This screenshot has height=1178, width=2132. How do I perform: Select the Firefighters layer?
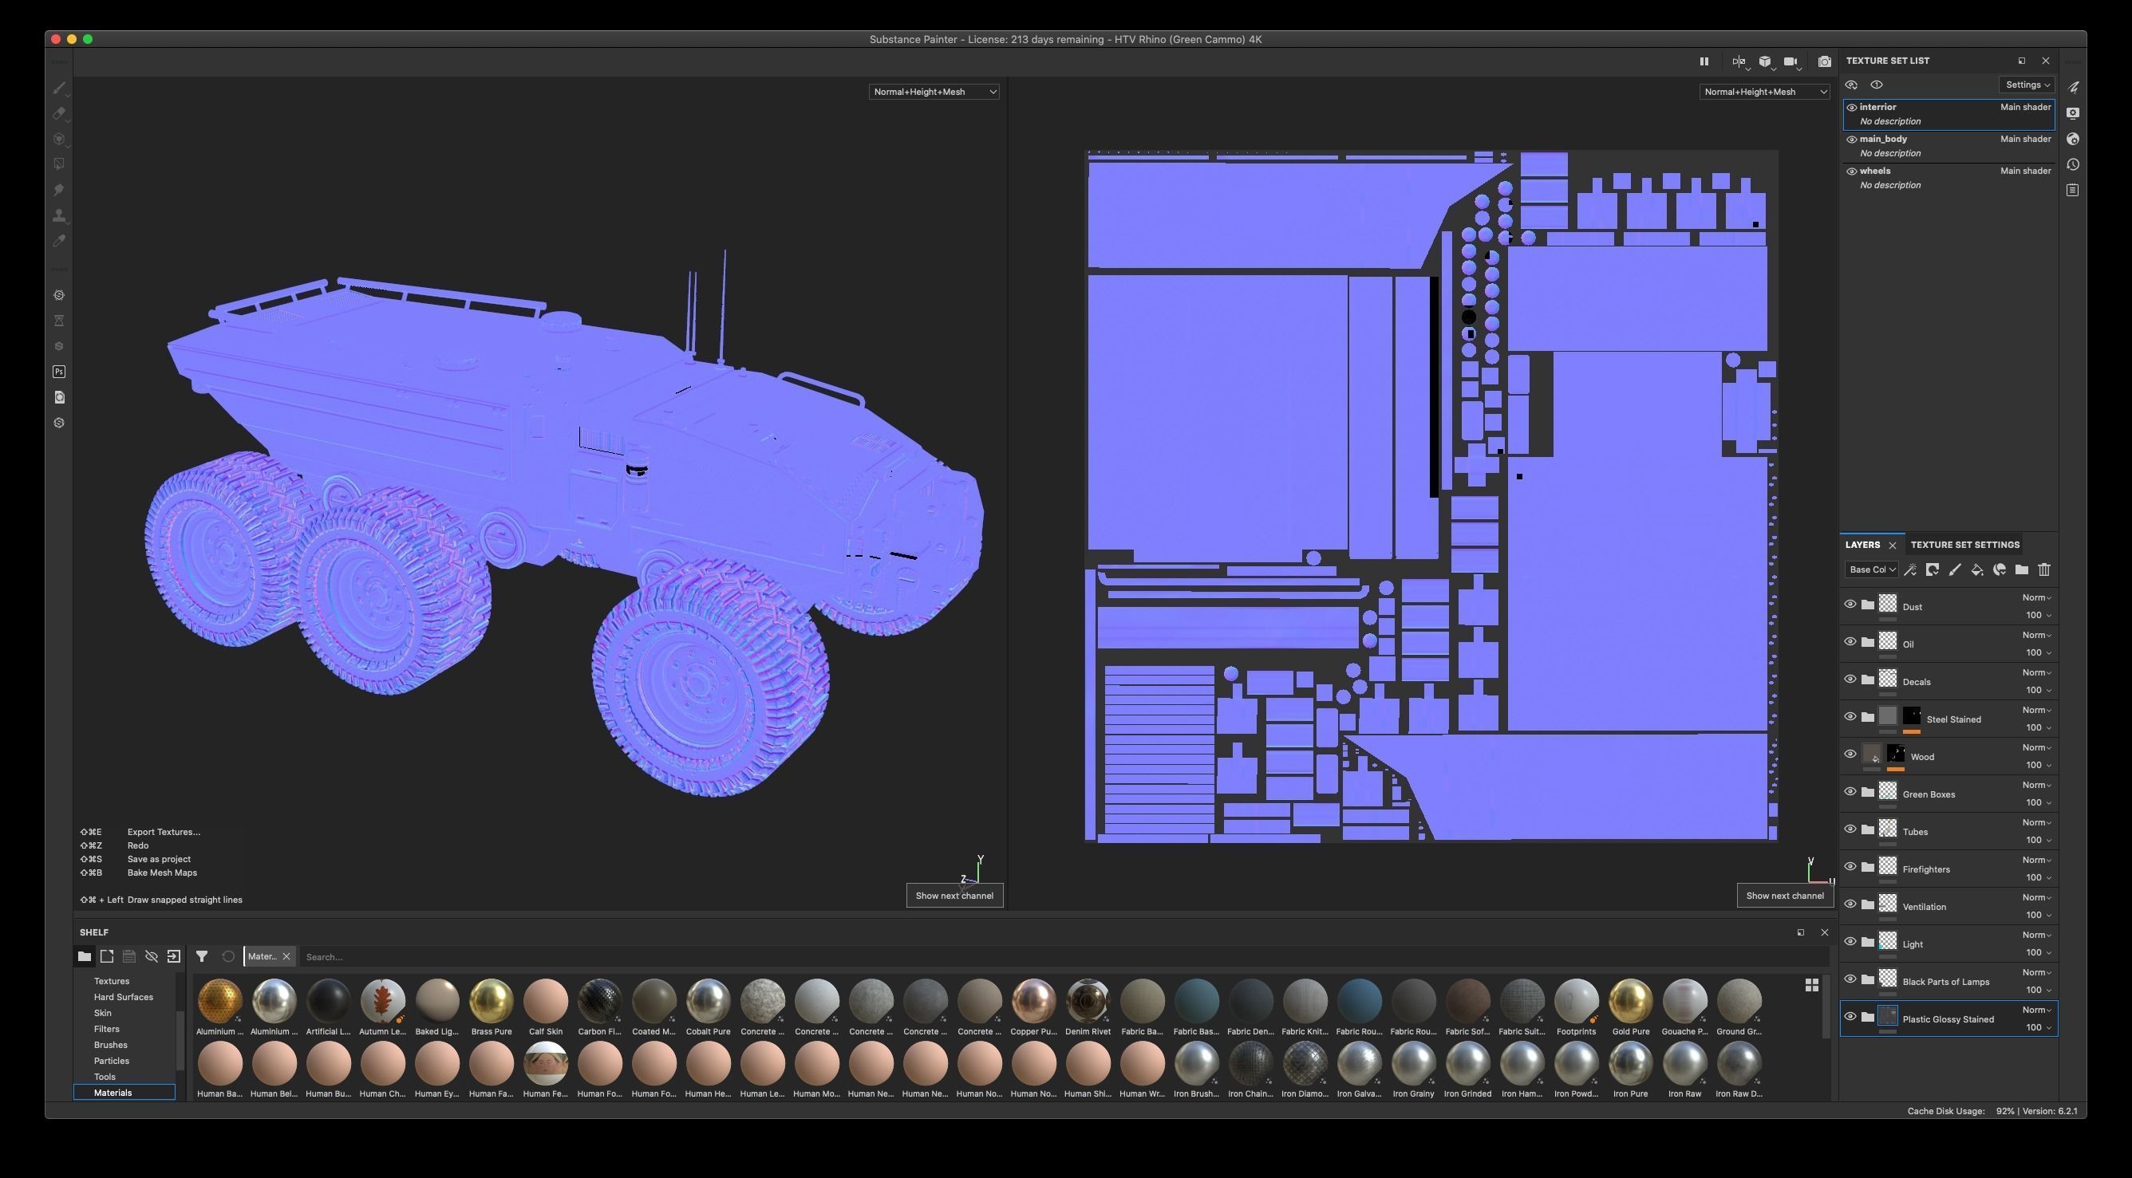point(1949,869)
